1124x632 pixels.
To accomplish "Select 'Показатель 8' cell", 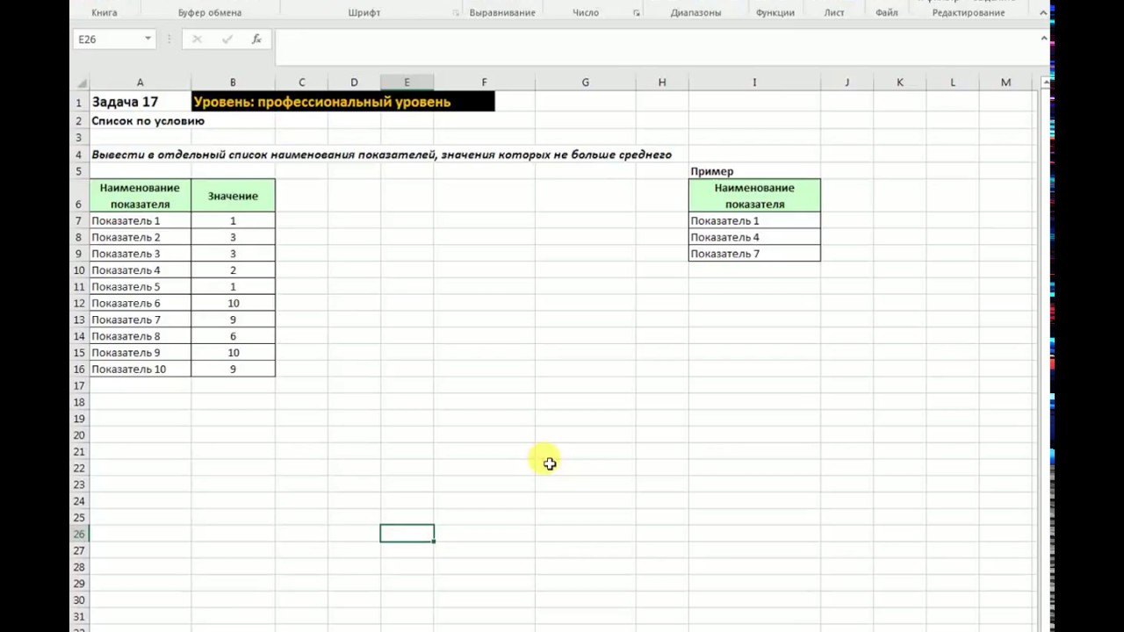I will click(140, 336).
